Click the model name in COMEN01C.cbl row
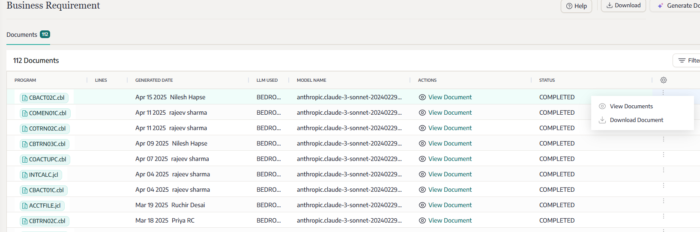Image resolution: width=700 pixels, height=232 pixels. 349,113
